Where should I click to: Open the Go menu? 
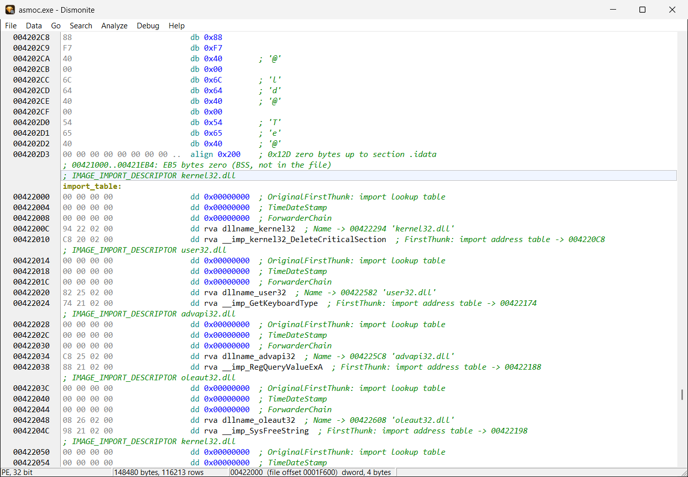[56, 26]
